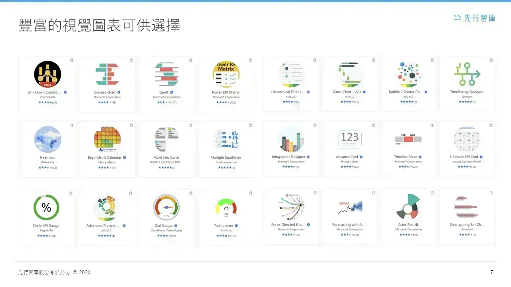Select the Tornado chart visual icon
Image resolution: width=511 pixels, height=287 pixels.
pos(107,75)
